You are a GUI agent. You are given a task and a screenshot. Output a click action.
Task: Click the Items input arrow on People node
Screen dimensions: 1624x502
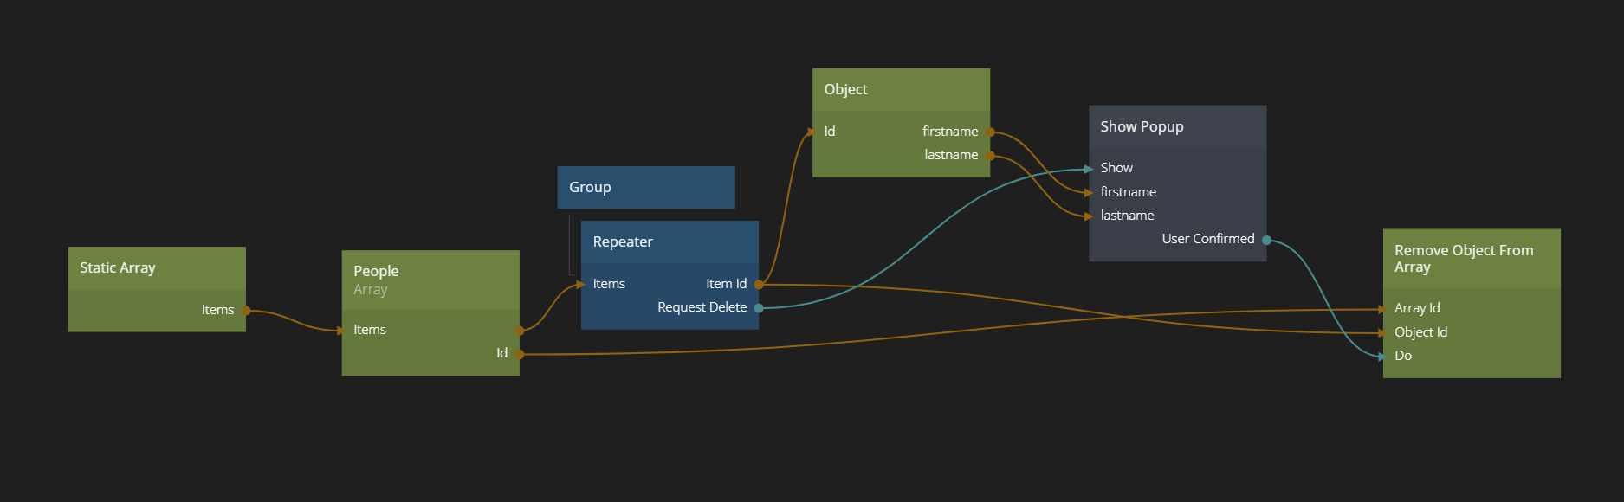[342, 331]
